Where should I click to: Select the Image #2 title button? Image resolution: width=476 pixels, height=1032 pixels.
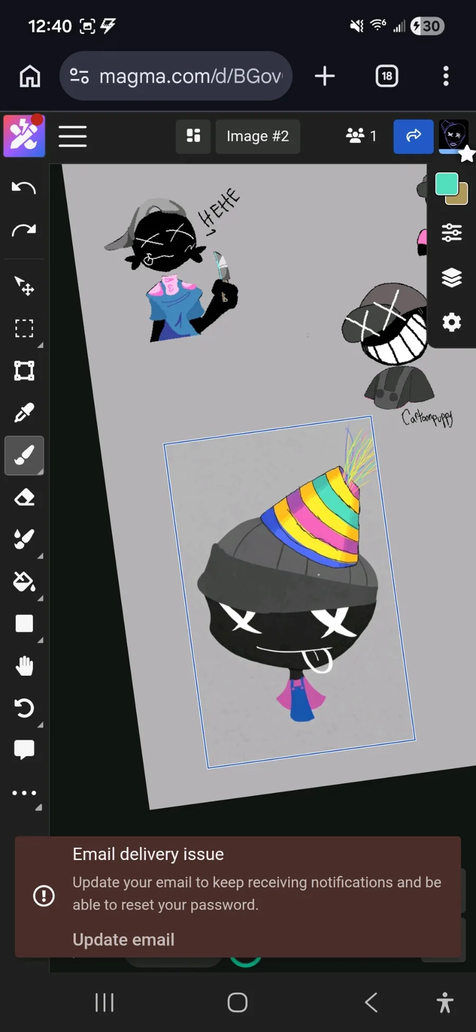[258, 136]
